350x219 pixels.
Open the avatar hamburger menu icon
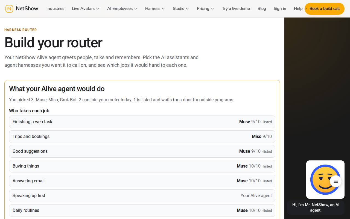coord(336,181)
